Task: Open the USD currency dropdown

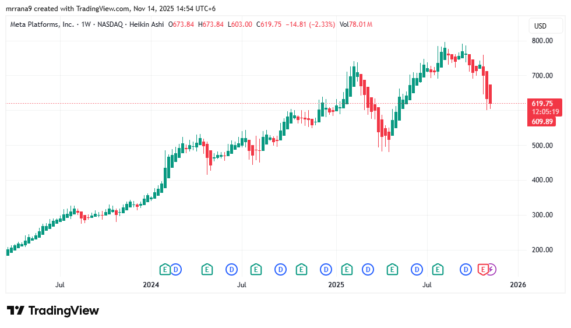Action: pos(540,26)
